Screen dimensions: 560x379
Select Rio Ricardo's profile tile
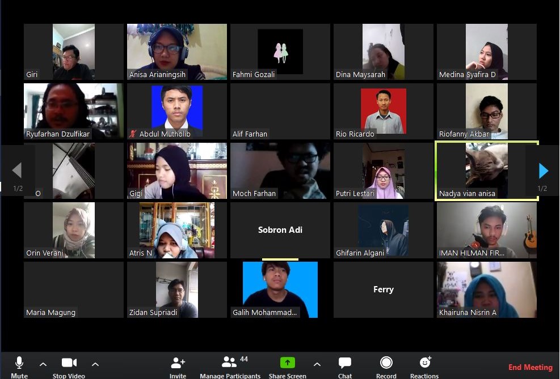(x=383, y=111)
